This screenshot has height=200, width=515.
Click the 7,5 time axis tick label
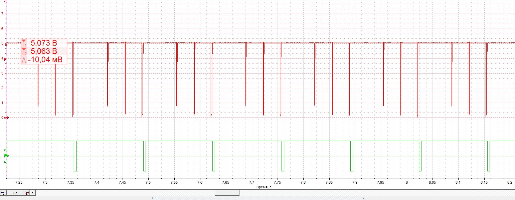(x=148, y=182)
